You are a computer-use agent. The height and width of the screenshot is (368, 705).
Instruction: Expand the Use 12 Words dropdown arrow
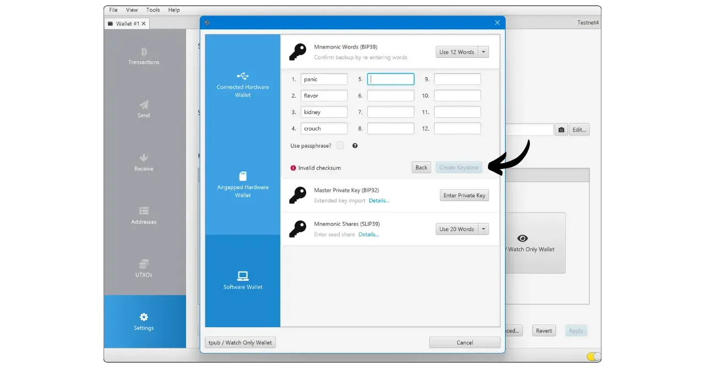(483, 52)
